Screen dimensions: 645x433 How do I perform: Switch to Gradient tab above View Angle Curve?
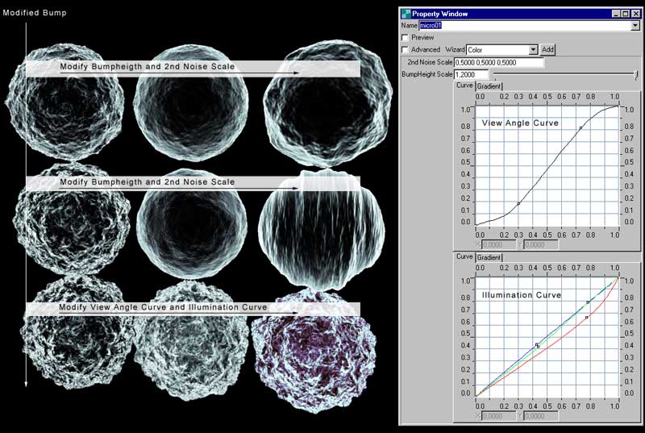point(489,86)
